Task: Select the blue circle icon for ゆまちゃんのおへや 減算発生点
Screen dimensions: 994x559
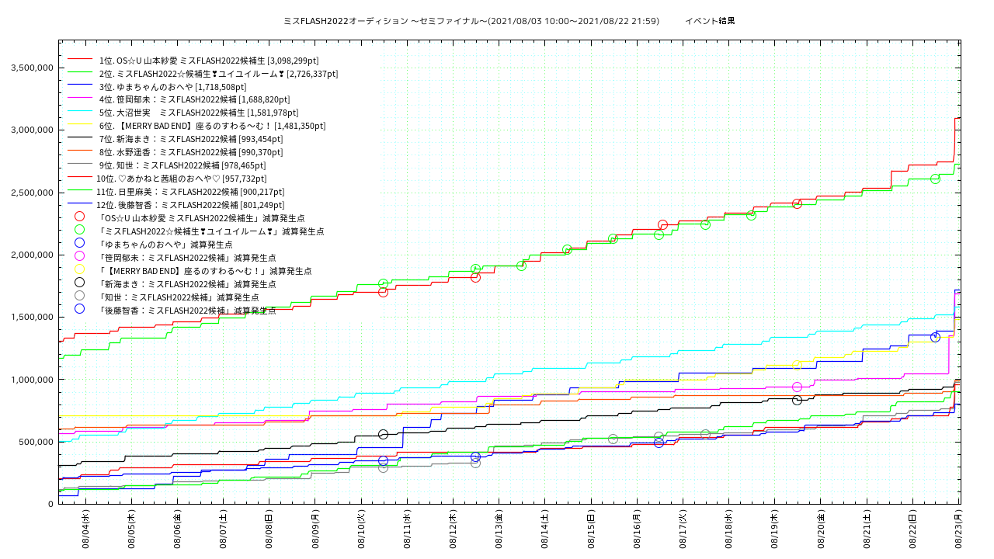Action: [79, 244]
